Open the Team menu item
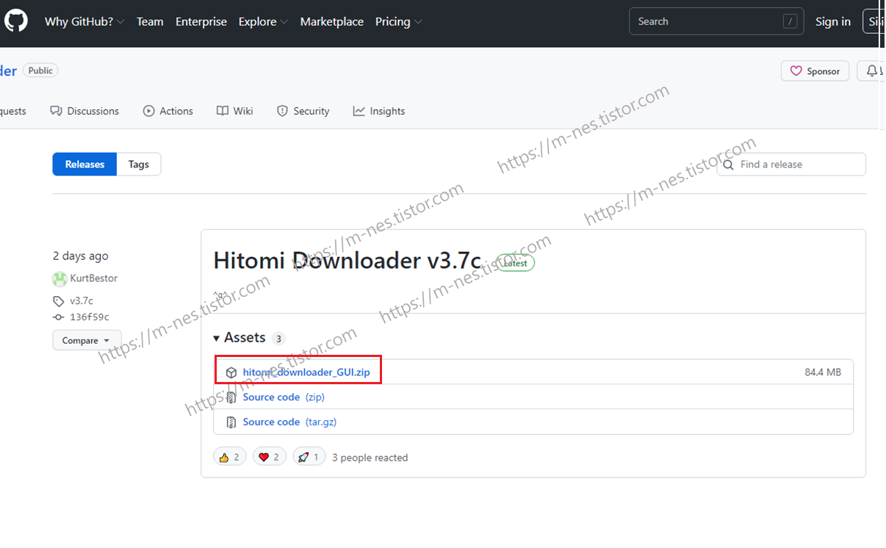This screenshot has height=548, width=886. click(150, 22)
